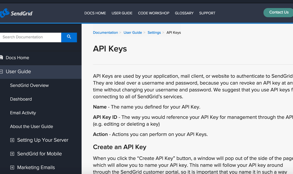Click the bold API Key ID term

click(x=105, y=117)
